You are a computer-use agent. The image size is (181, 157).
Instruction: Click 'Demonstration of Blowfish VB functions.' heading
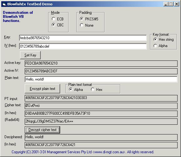point(18,17)
